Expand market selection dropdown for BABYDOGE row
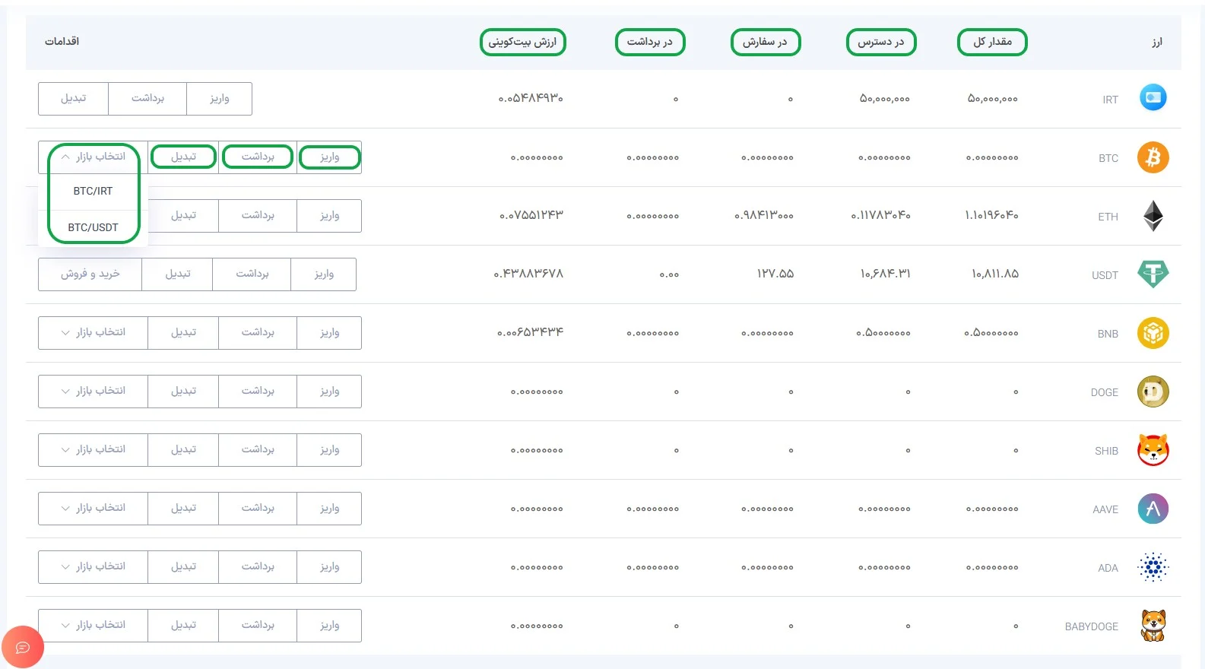The height and width of the screenshot is (669, 1205). point(93,626)
